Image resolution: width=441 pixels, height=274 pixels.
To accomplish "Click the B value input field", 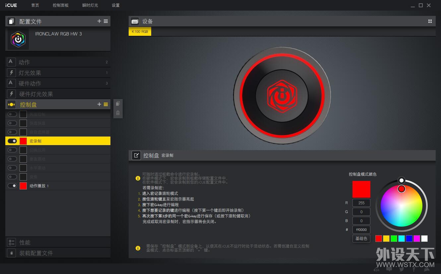I will (x=361, y=221).
